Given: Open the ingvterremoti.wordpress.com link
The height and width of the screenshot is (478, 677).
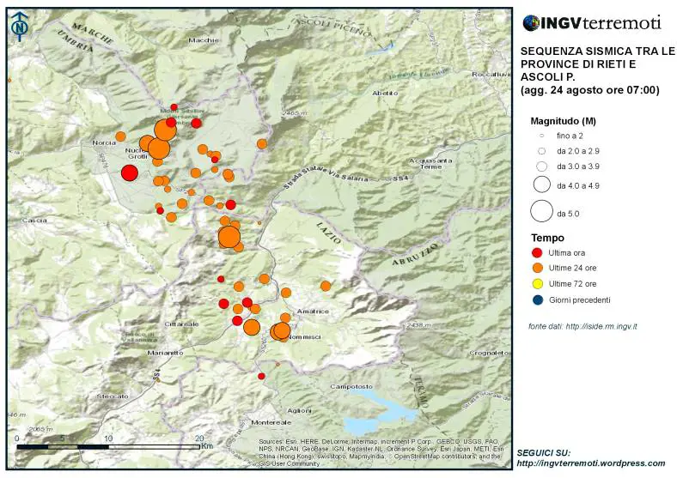Looking at the screenshot, I should click(590, 463).
